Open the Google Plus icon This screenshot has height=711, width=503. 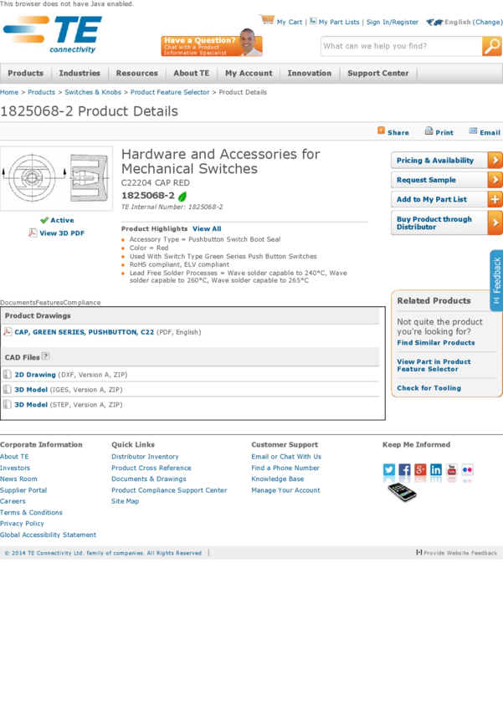420,470
